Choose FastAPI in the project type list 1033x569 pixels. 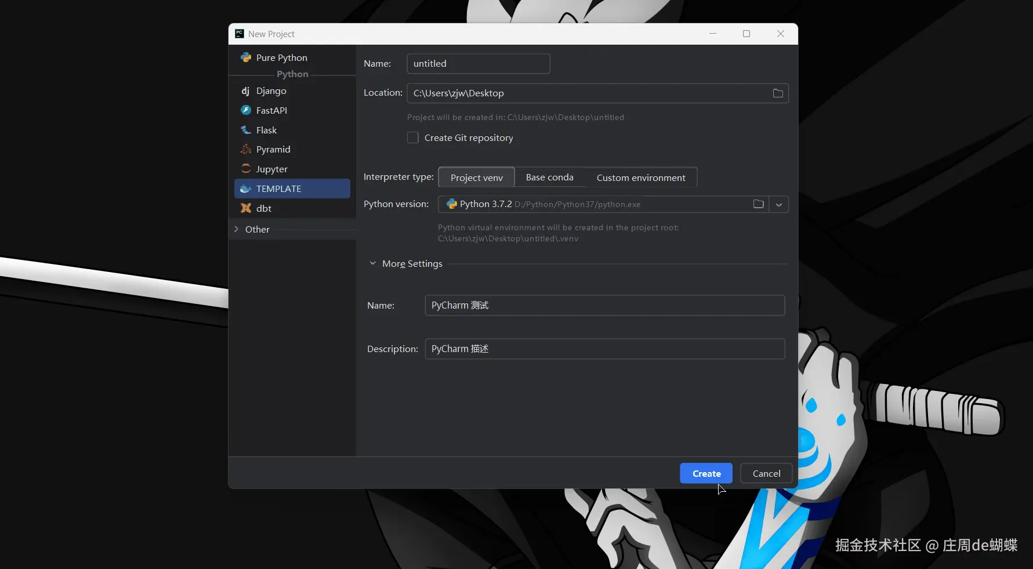pos(292,110)
